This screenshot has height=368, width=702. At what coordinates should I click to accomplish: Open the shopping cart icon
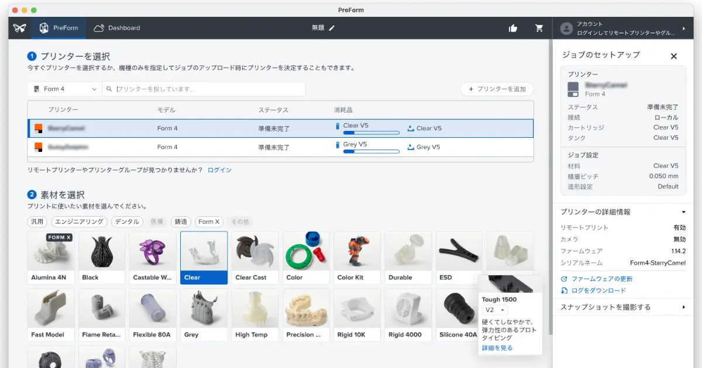pos(539,28)
